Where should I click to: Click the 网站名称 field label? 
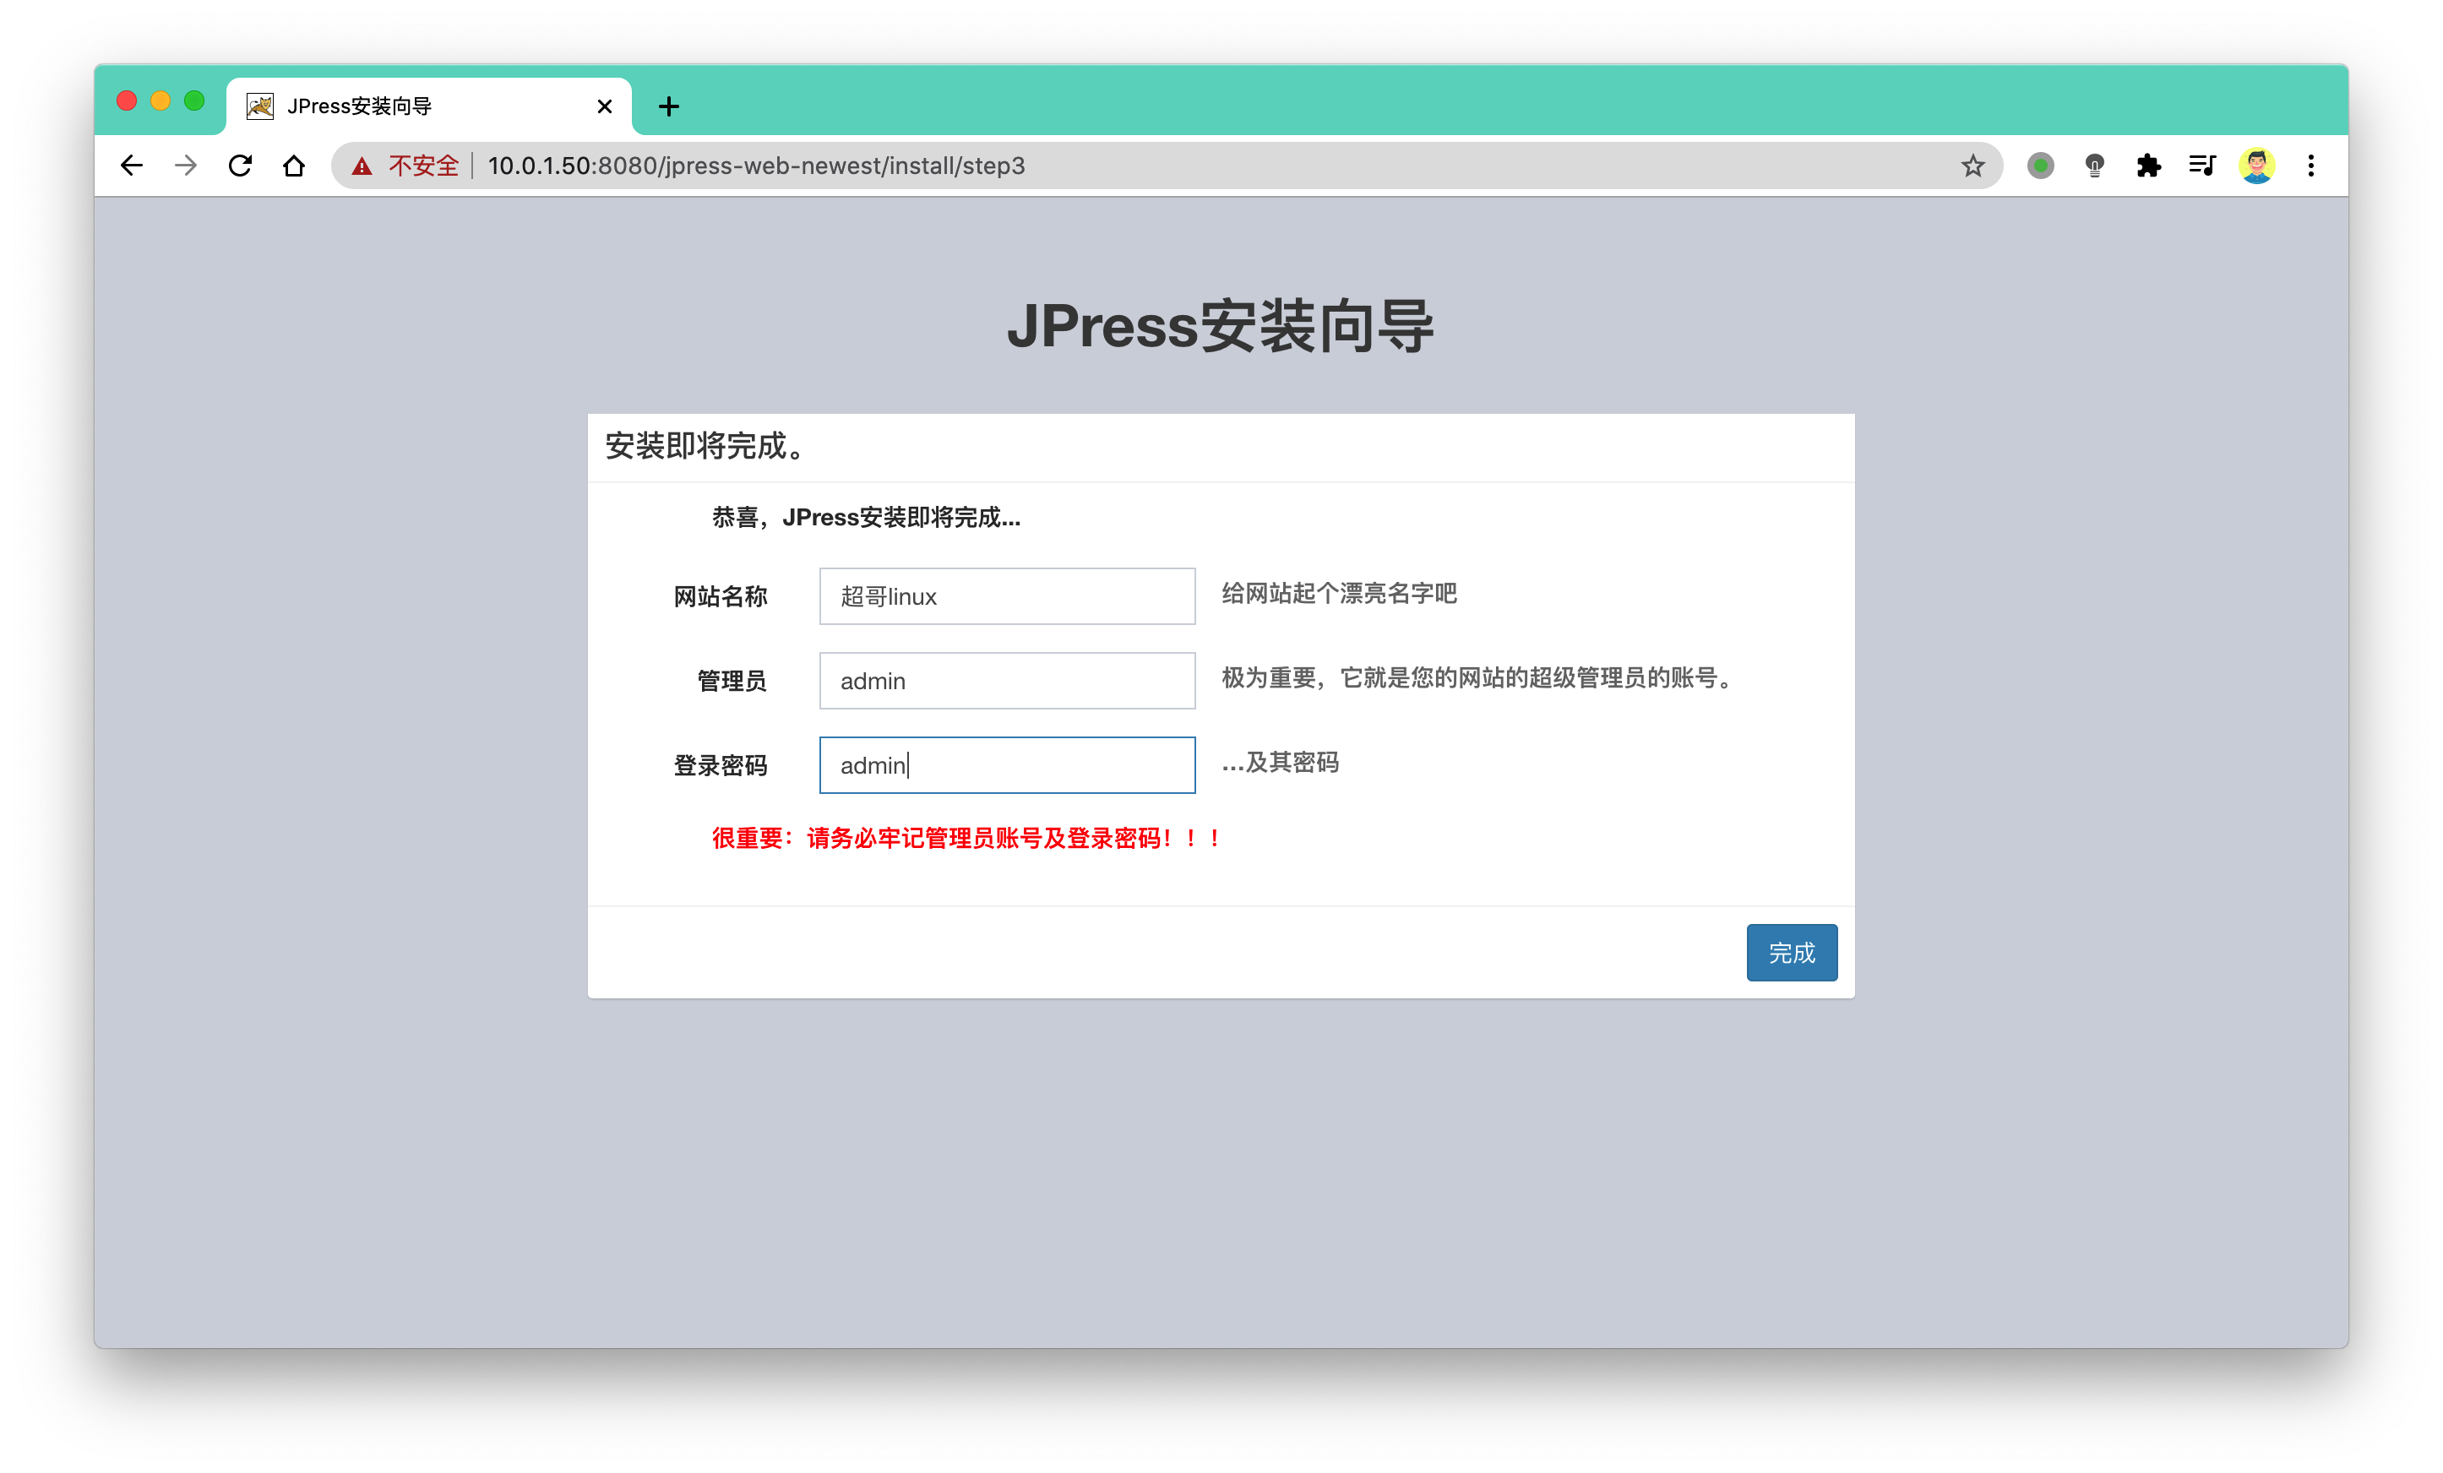720,595
